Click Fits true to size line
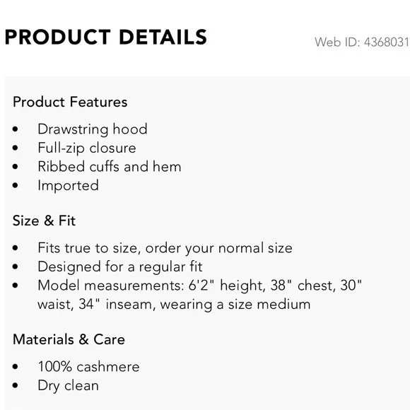 click(165, 248)
